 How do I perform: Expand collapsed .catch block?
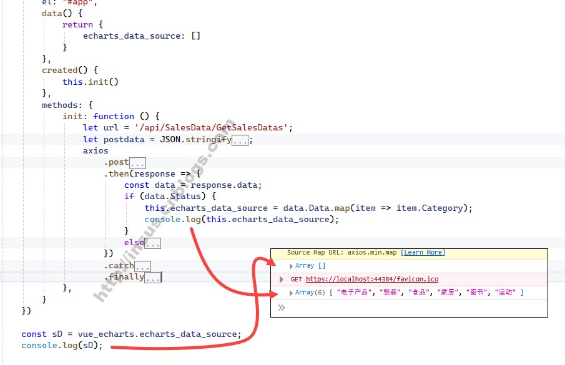(143, 266)
